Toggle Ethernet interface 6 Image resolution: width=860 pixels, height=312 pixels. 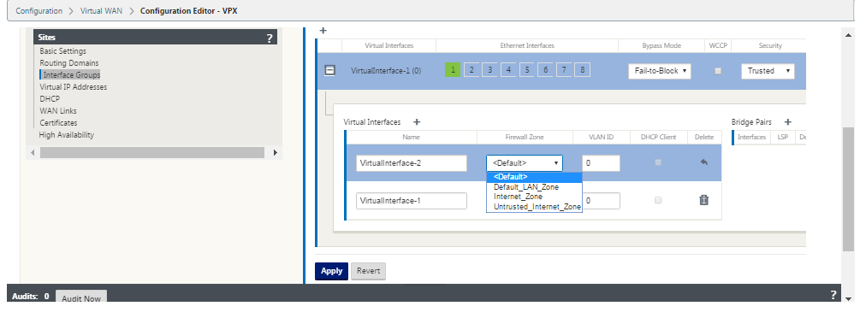click(x=546, y=69)
